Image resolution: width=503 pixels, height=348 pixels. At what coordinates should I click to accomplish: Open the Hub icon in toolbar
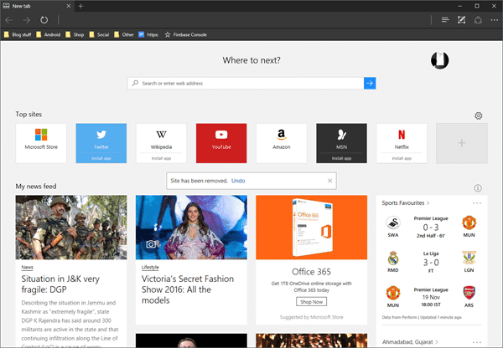[x=445, y=20]
